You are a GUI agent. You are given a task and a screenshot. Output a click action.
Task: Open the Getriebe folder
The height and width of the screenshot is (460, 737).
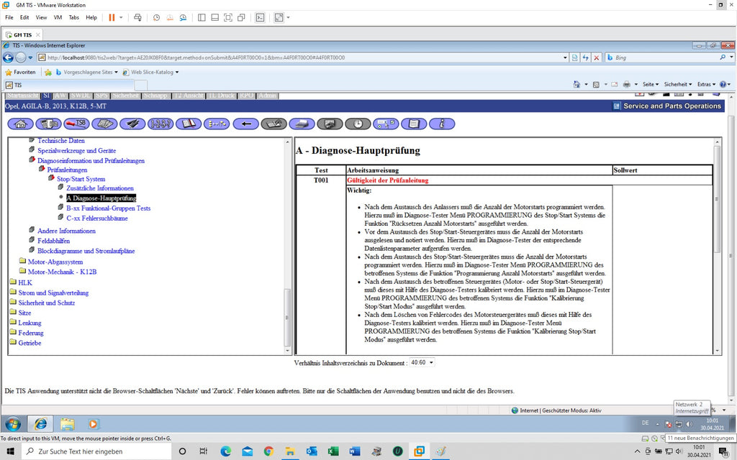[30, 343]
